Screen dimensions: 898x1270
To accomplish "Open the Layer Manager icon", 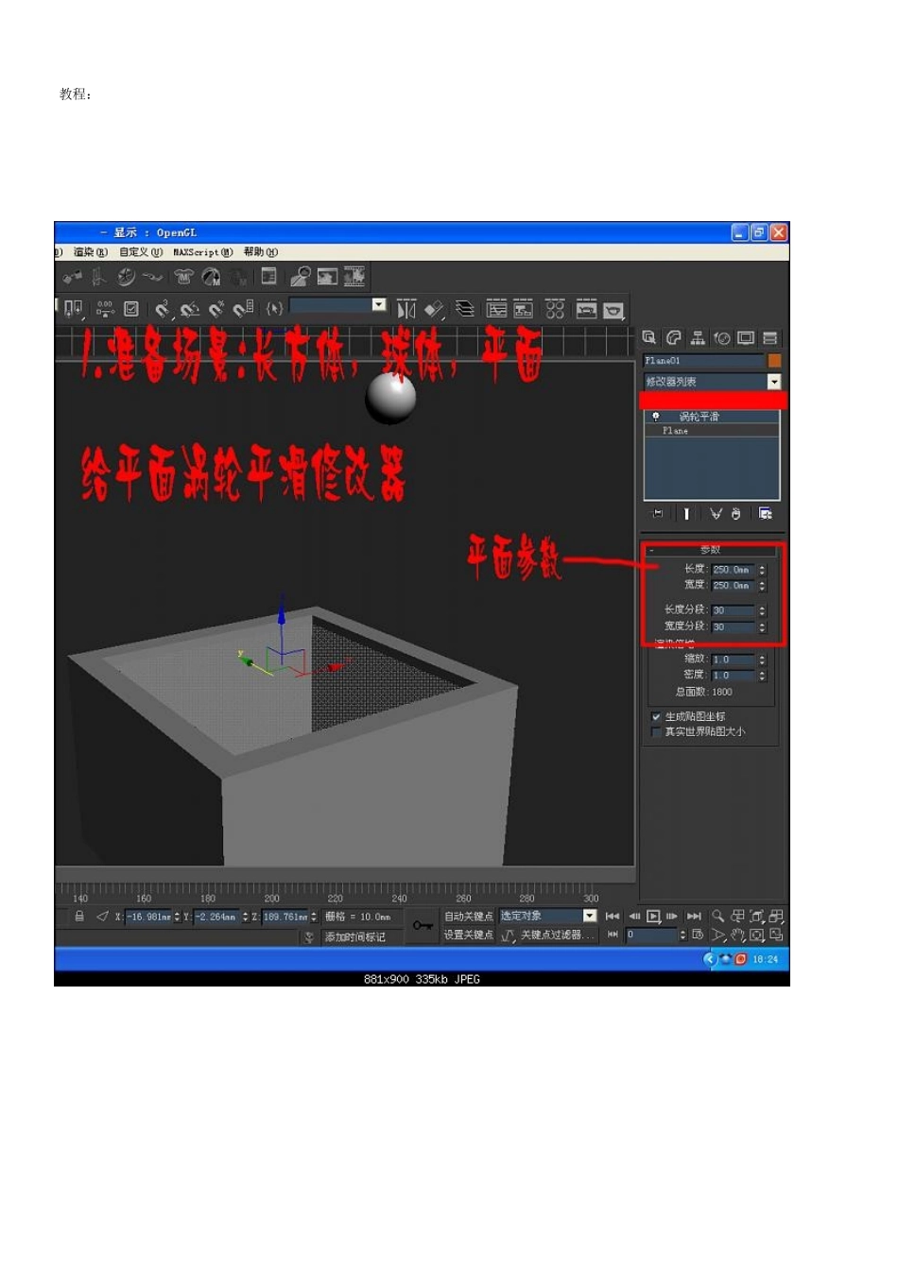I will click(x=465, y=309).
